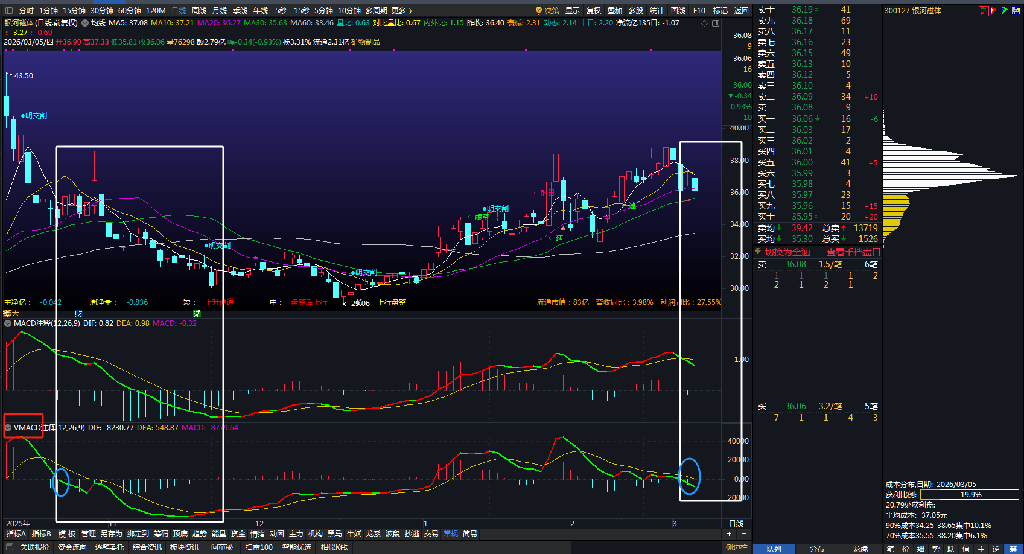Viewport: 1024px width, 554px height.
Task: Click the 财 marker below the chart
Action: 78,313
